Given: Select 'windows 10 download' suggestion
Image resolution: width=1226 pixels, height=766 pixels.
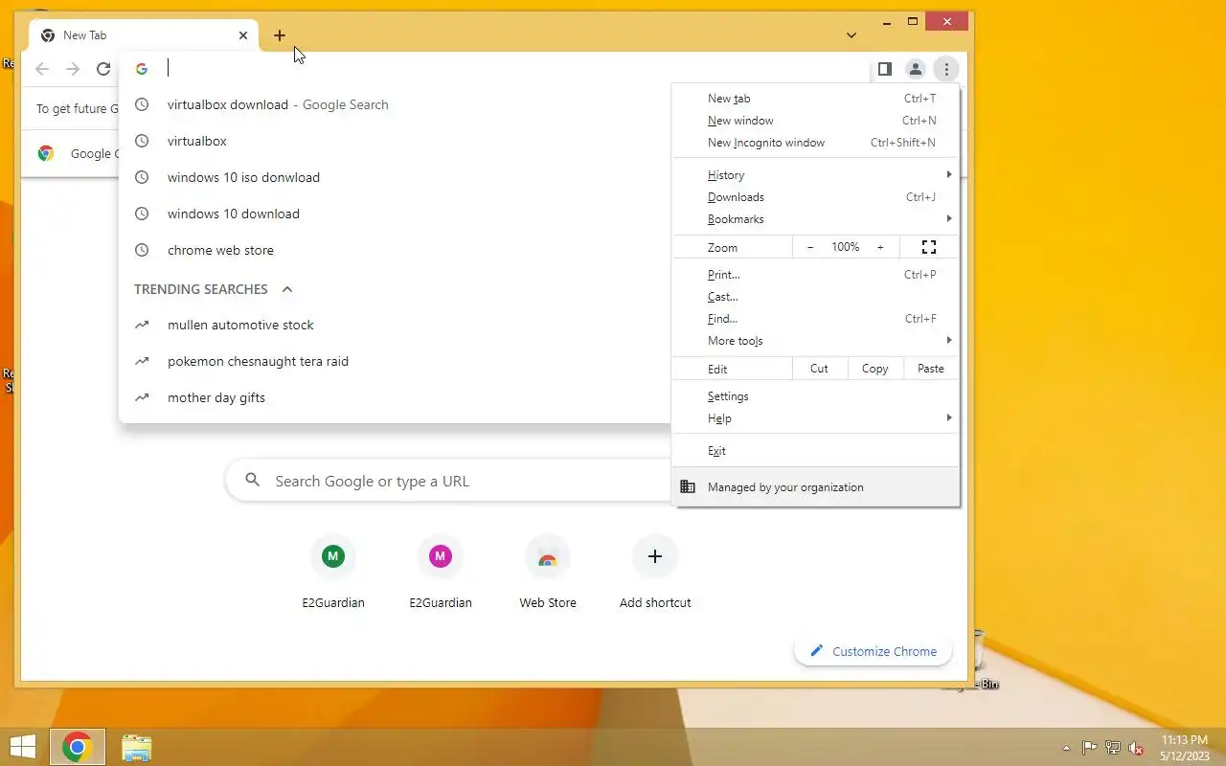Looking at the screenshot, I should (x=395, y=214).
